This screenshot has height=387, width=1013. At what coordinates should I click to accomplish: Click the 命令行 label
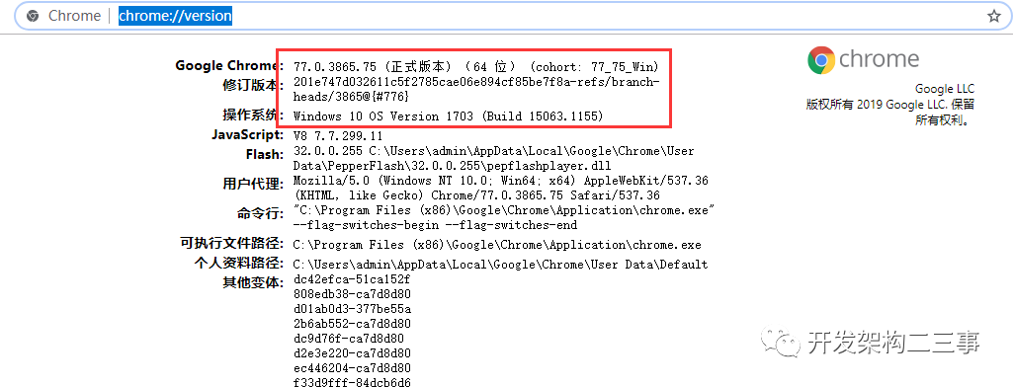pyautogui.click(x=260, y=213)
